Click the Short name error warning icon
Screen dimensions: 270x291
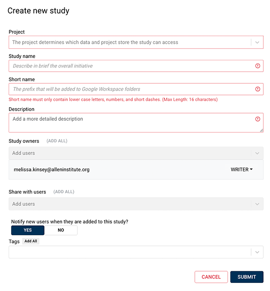click(258, 89)
